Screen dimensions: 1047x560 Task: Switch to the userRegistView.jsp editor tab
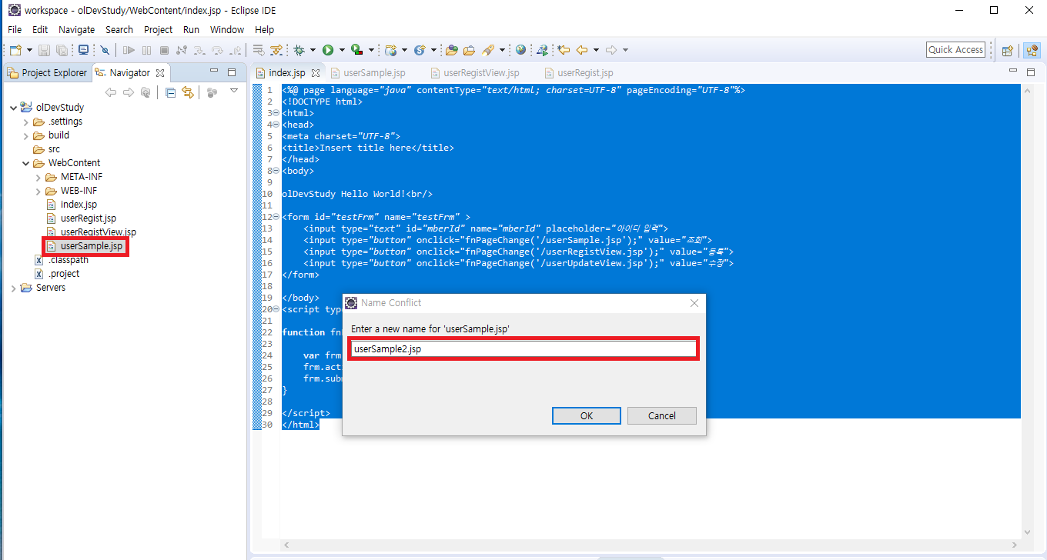[475, 73]
